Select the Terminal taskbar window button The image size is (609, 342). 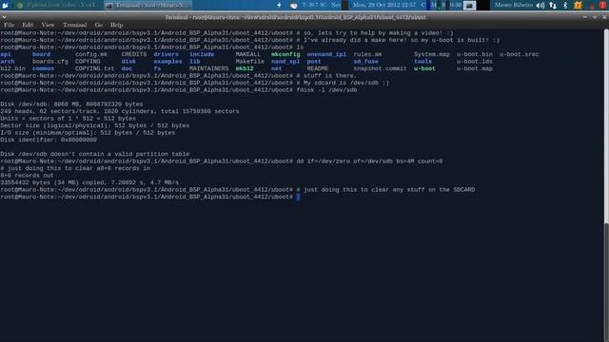pos(148,5)
